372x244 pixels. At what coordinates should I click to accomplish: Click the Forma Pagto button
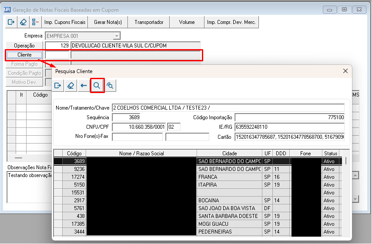click(x=24, y=64)
